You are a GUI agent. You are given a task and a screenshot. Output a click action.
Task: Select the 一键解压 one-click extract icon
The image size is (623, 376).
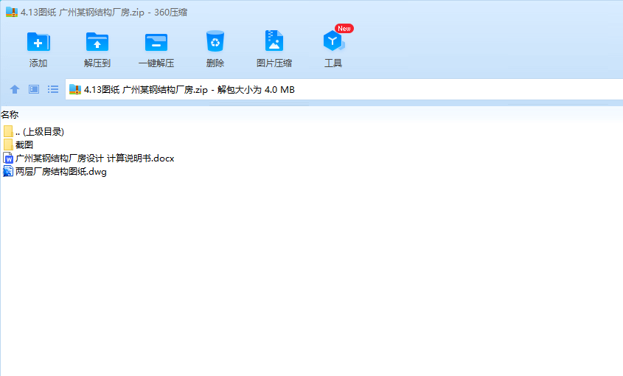click(156, 42)
